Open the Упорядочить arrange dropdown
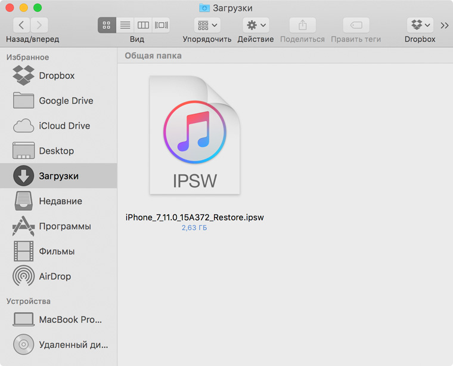The image size is (453, 366). point(207,25)
